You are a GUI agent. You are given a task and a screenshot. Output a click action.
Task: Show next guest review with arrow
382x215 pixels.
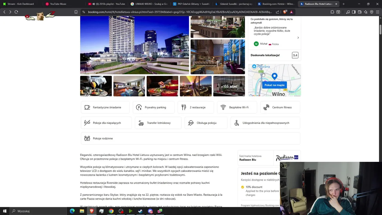[x=298, y=38]
